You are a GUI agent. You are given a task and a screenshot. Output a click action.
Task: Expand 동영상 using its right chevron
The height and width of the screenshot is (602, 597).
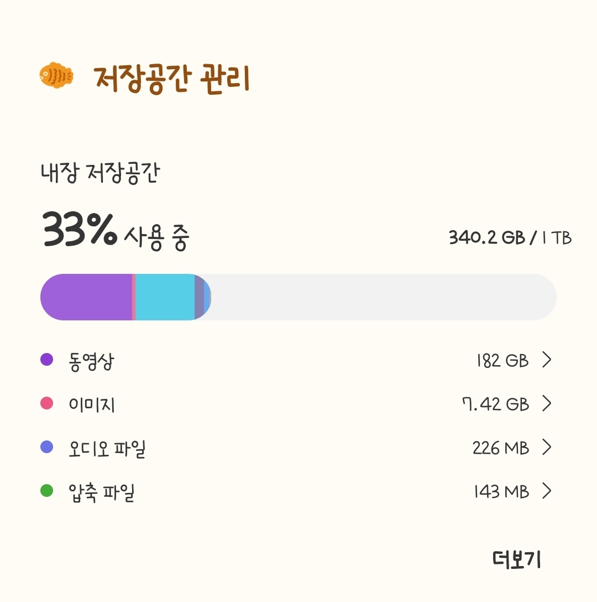pos(547,360)
